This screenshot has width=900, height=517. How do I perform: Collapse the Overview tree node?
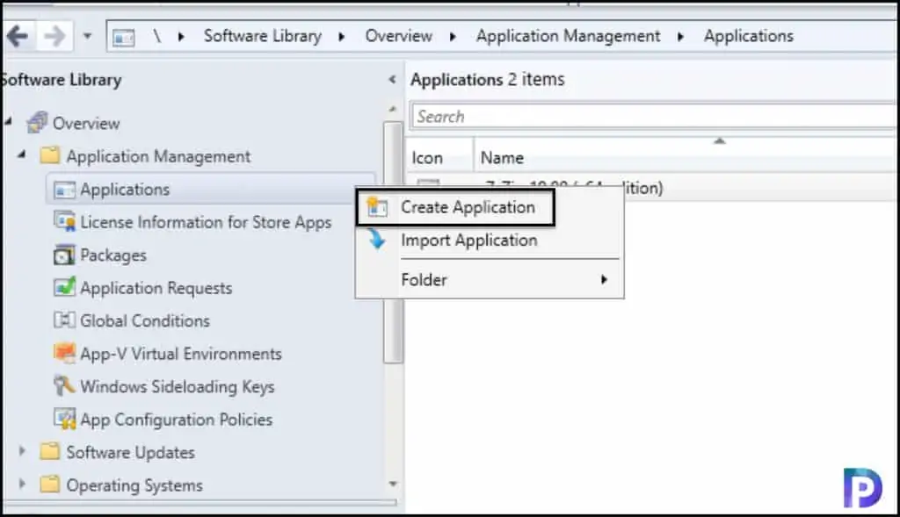[9, 121]
